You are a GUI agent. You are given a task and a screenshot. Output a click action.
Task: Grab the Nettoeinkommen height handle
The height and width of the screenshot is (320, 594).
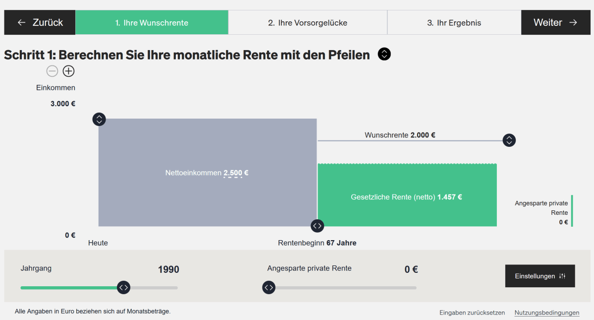[x=99, y=119]
